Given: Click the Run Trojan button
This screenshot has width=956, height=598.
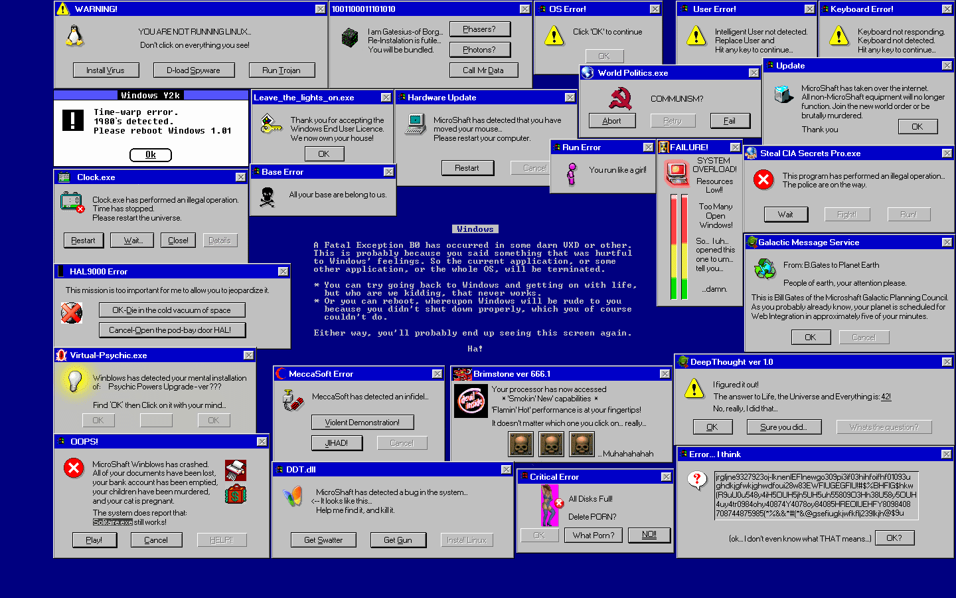Looking at the screenshot, I should (281, 70).
